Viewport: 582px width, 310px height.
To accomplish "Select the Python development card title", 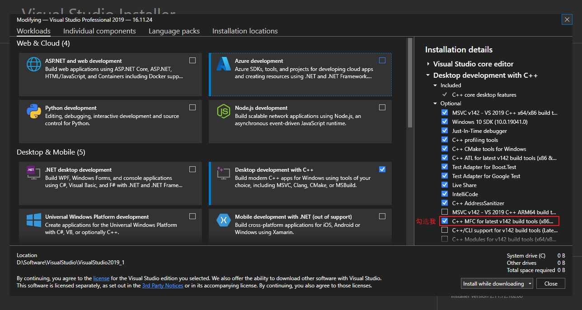I will pos(71,108).
